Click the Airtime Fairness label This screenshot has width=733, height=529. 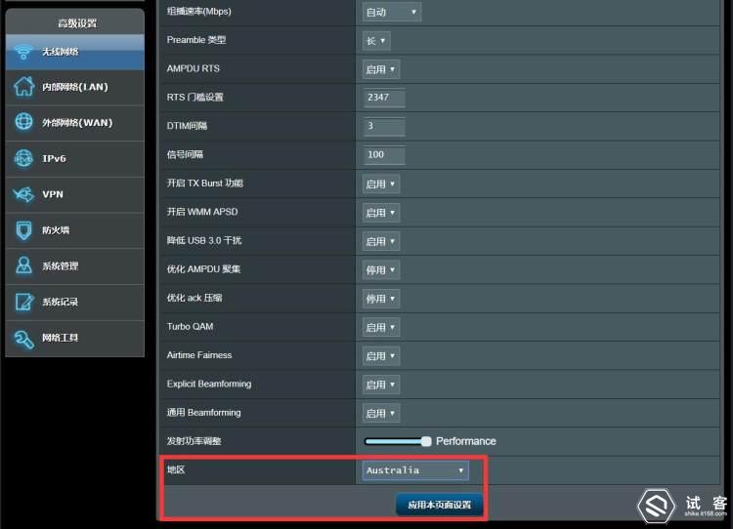(x=199, y=355)
